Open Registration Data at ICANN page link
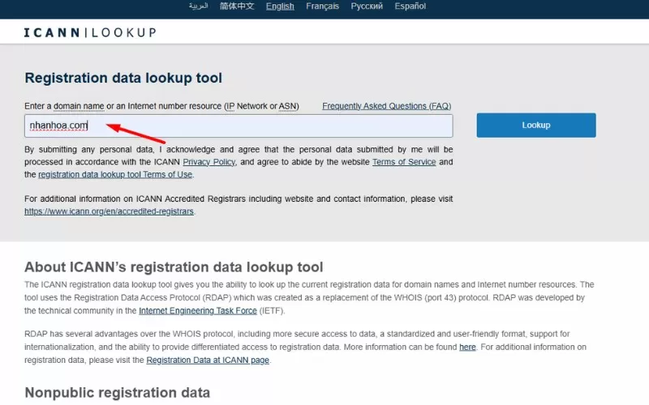 208,360
